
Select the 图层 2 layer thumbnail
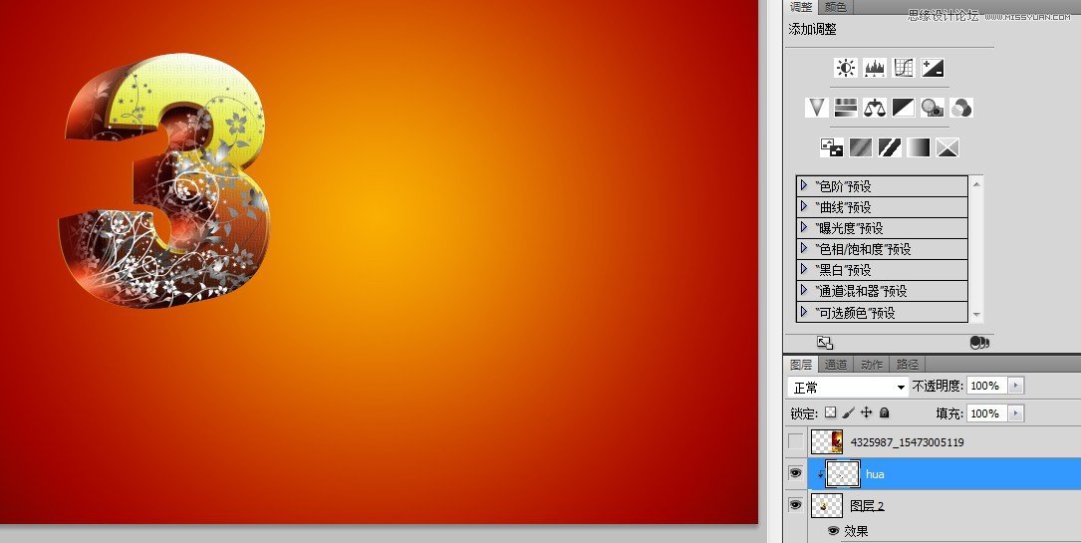point(827,505)
